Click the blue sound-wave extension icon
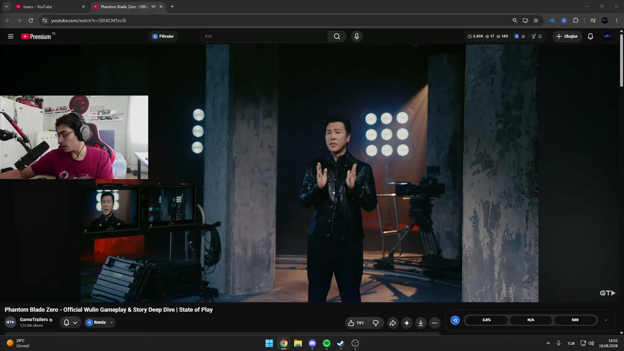 (x=552, y=20)
